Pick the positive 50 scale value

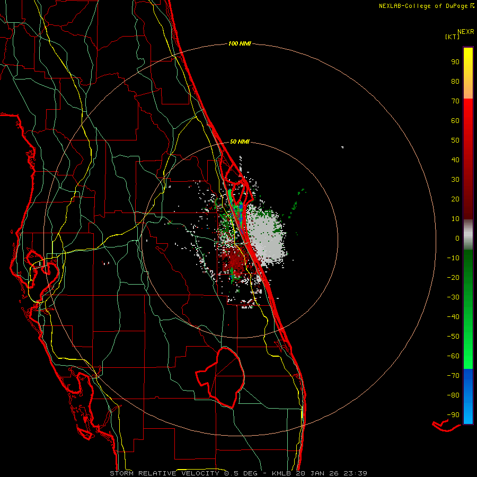(455, 140)
